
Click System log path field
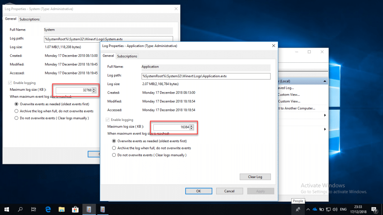pyautogui.click(x=108, y=39)
